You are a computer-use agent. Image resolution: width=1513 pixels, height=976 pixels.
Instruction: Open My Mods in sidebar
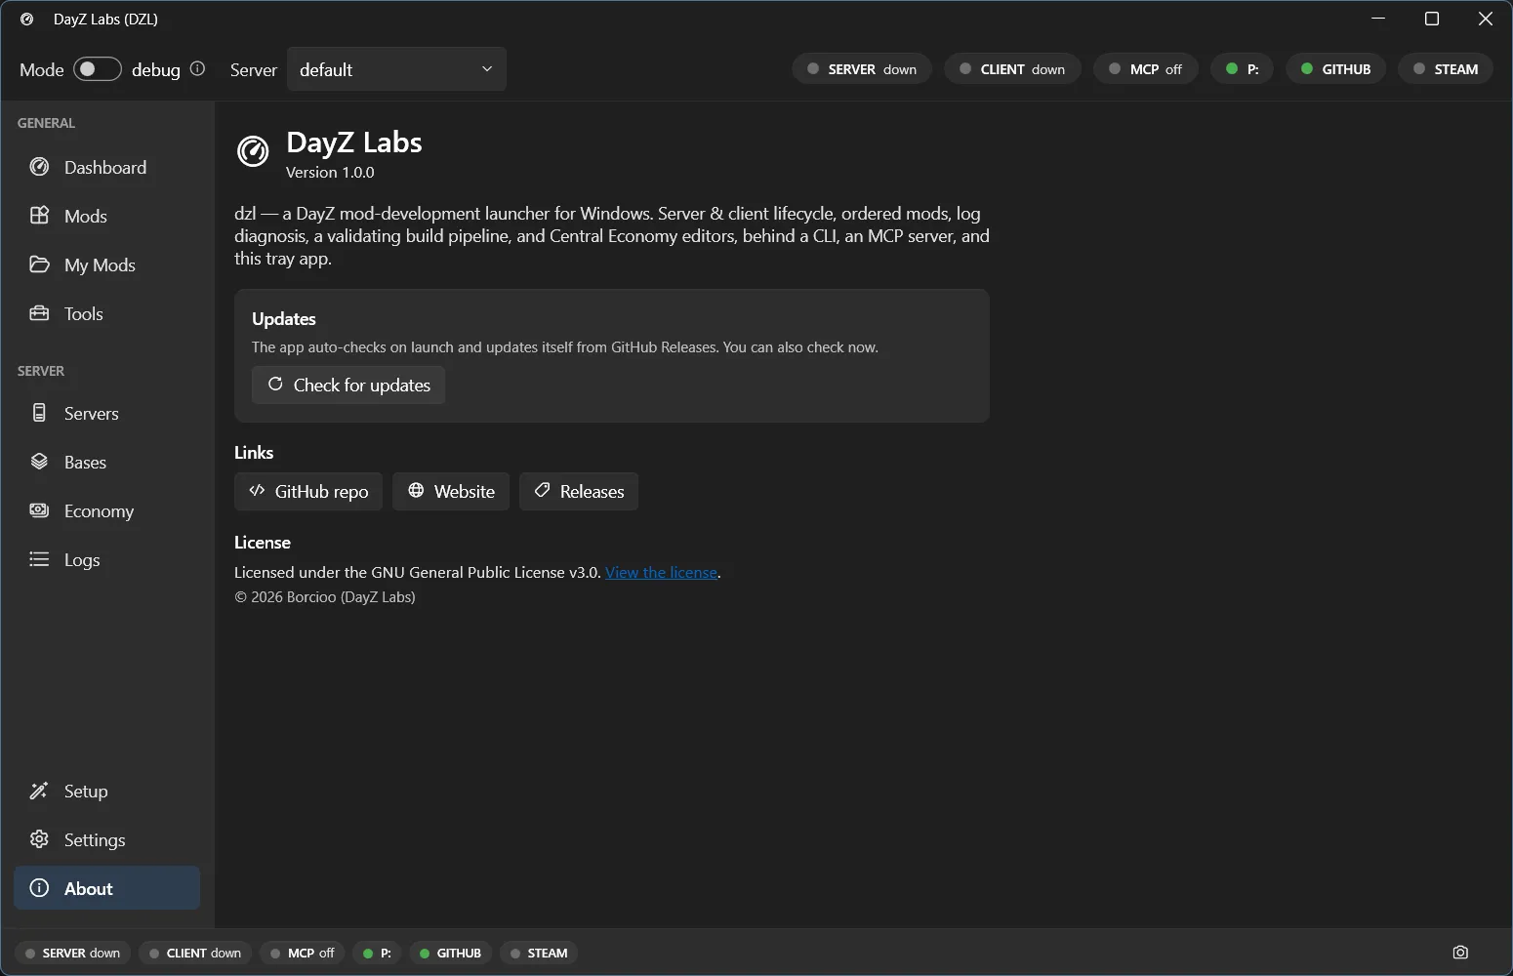pyautogui.click(x=107, y=264)
